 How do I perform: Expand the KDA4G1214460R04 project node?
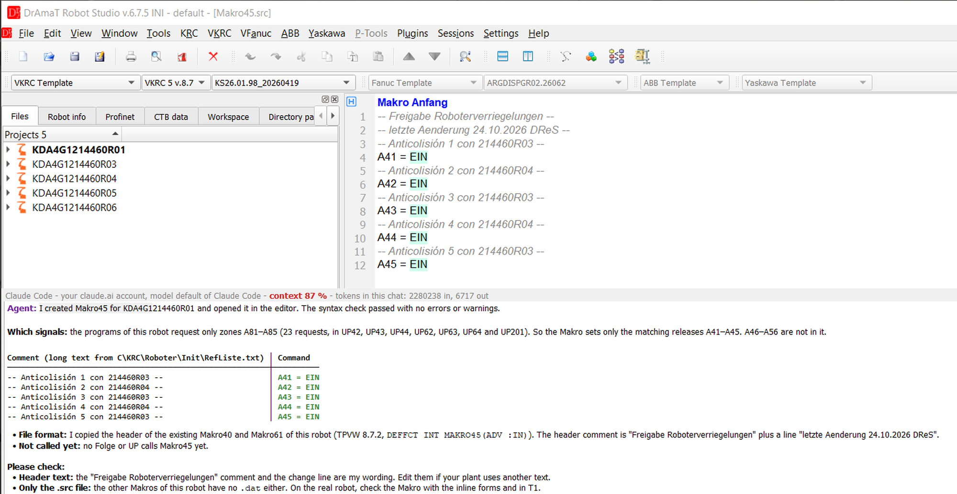point(8,178)
